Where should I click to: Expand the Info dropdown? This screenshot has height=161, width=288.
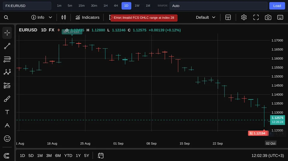tap(42, 17)
